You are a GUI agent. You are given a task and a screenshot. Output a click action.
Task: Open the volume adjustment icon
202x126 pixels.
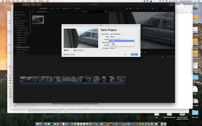click(141, 8)
